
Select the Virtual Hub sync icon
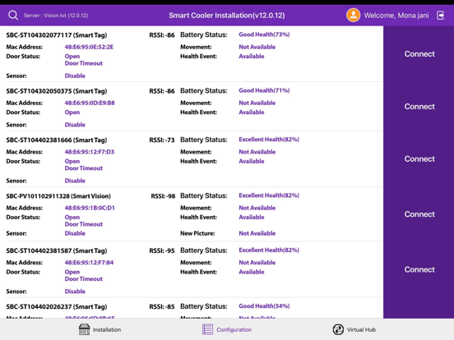338,329
